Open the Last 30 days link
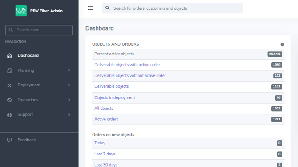 click(x=106, y=164)
